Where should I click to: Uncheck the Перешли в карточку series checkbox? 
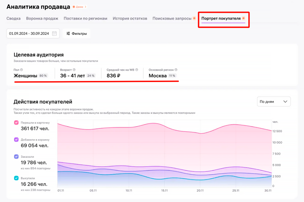pyautogui.click(x=16, y=123)
